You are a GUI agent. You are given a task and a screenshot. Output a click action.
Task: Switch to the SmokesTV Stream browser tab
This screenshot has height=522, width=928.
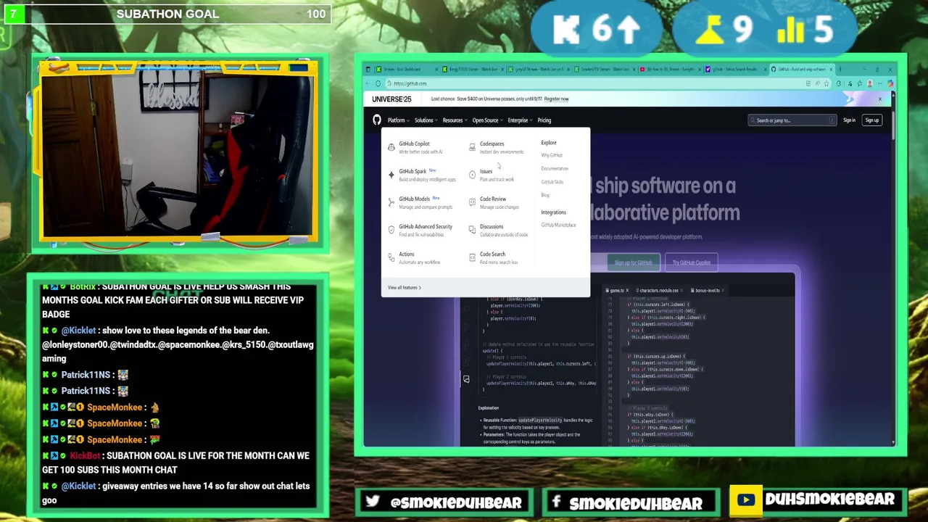pos(605,70)
